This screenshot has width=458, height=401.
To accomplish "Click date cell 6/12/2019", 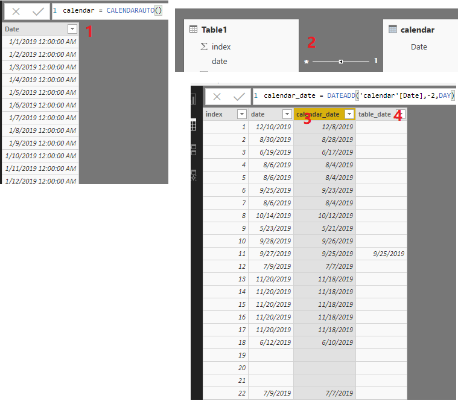I will pyautogui.click(x=271, y=342).
